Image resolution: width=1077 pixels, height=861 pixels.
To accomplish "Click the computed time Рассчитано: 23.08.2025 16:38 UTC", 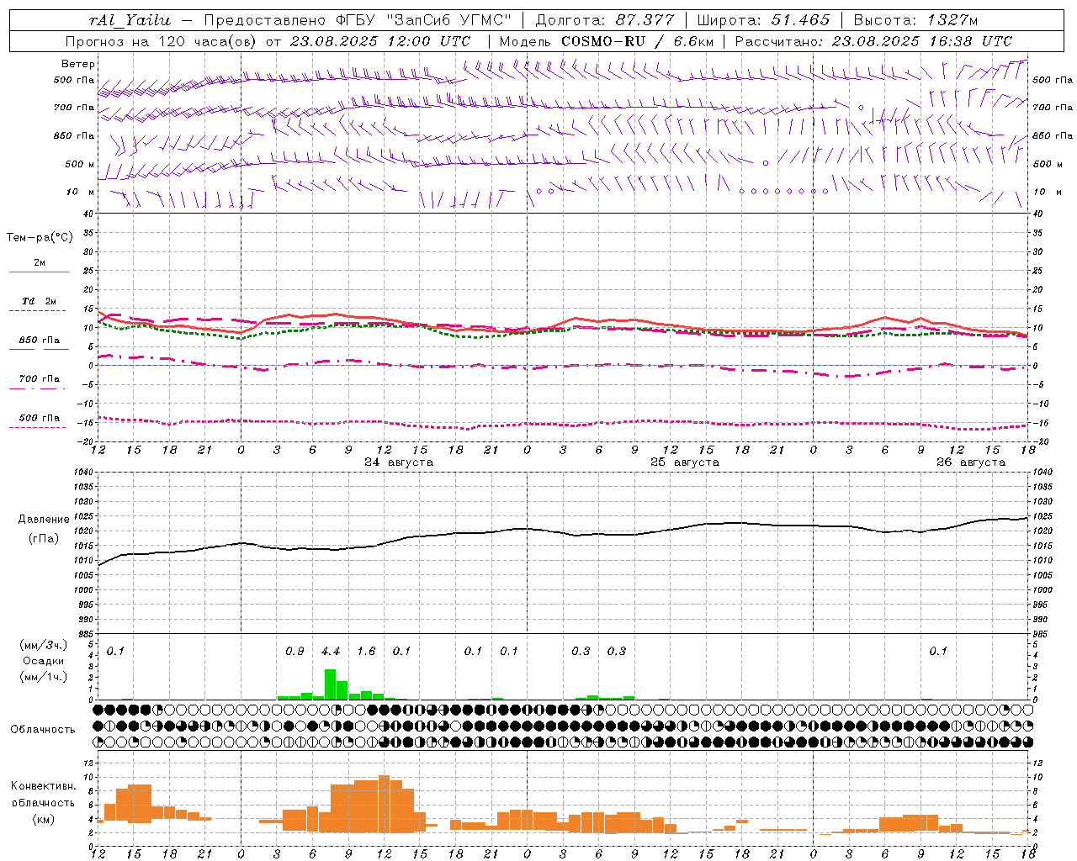I will (x=873, y=41).
